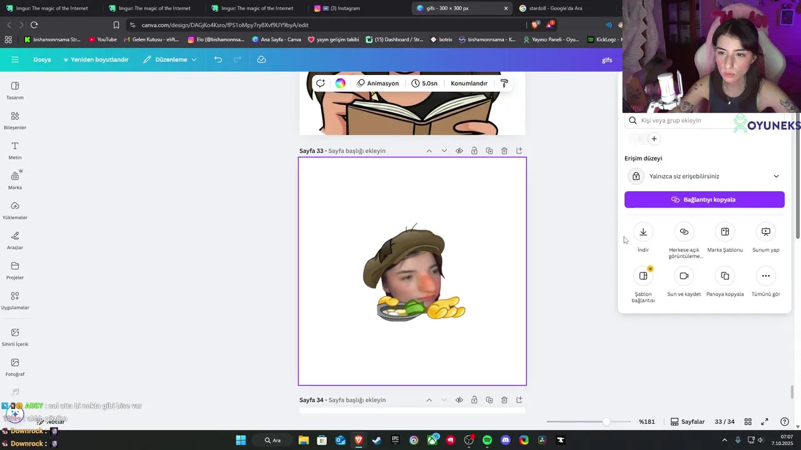Open Spotify from the Windows taskbar
801x450 pixels.
point(487,440)
